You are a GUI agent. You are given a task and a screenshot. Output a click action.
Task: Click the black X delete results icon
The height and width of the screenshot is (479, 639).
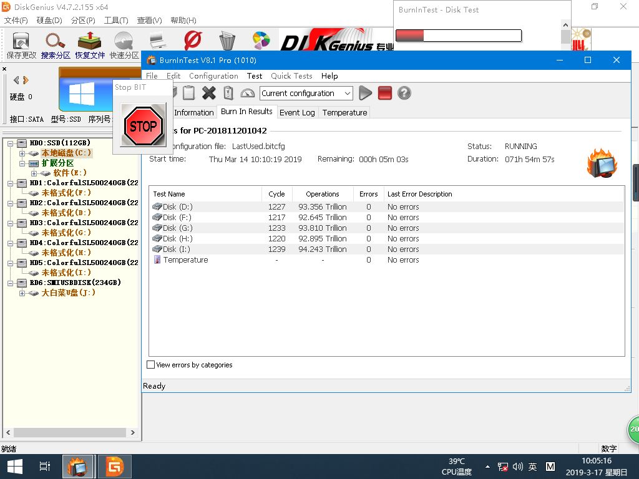point(209,93)
